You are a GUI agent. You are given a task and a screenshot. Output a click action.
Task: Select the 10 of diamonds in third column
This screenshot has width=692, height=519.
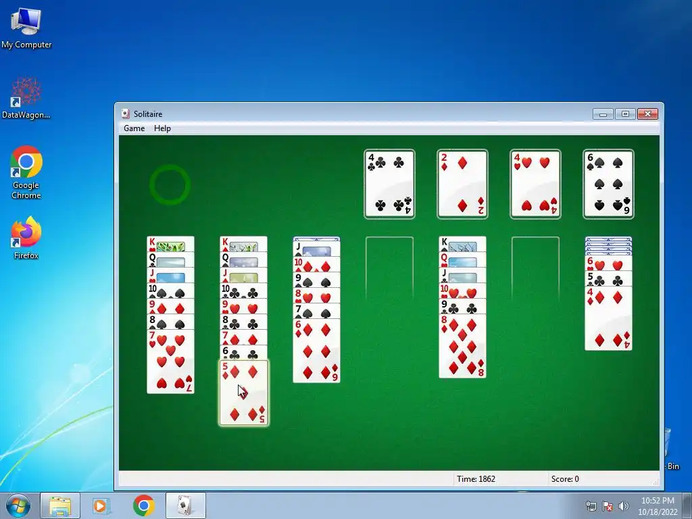316,264
